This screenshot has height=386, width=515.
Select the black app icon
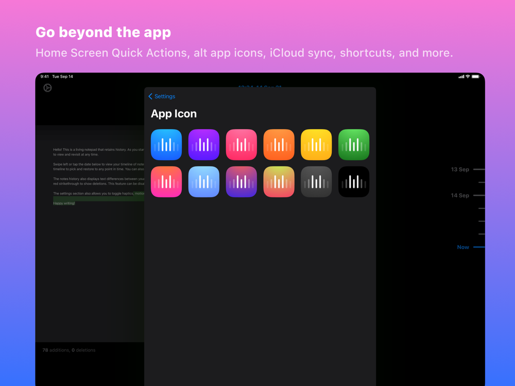coord(354,182)
